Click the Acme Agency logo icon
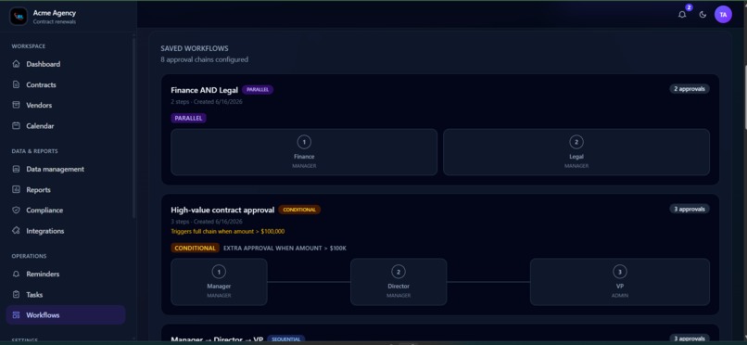 coord(19,16)
